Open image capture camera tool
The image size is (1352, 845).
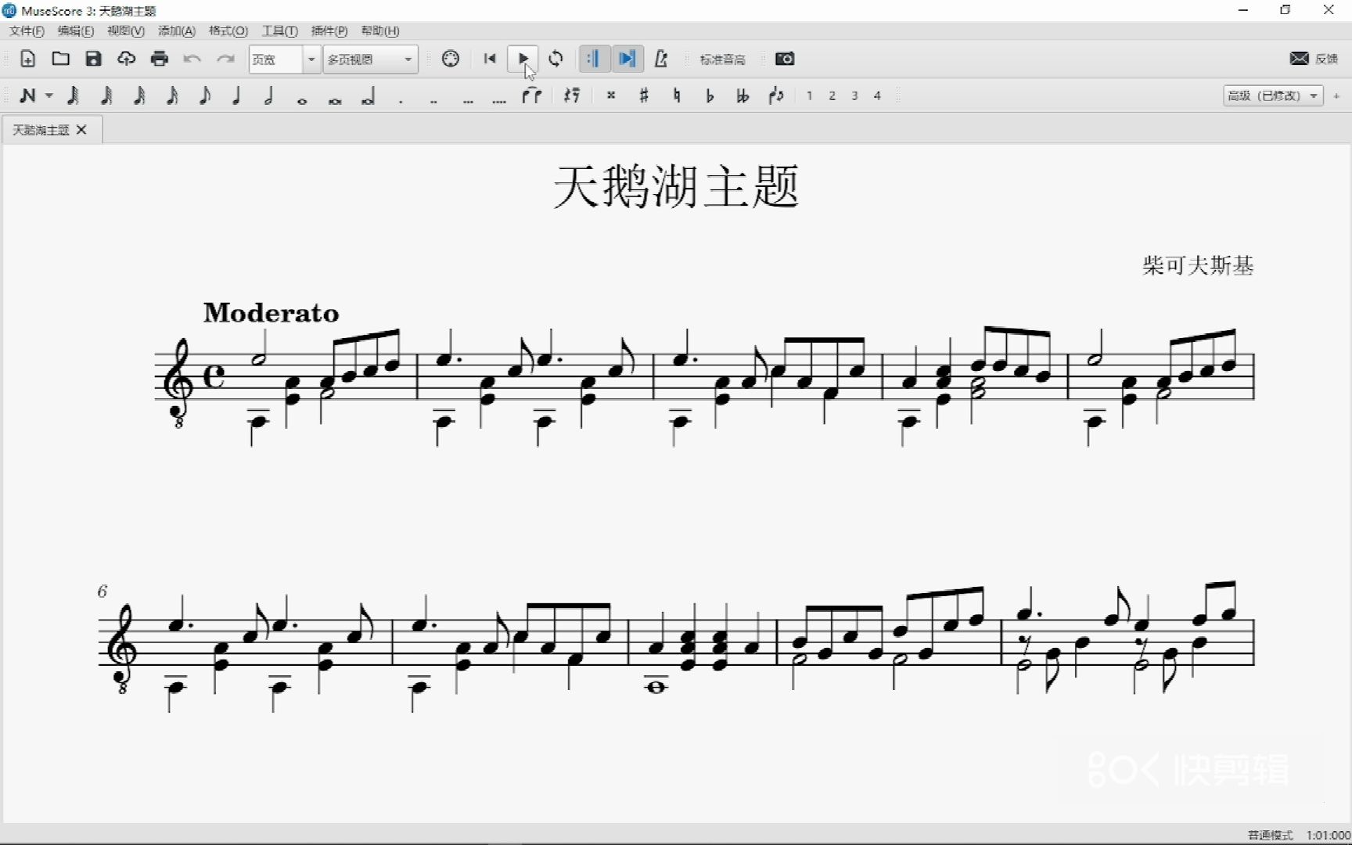[785, 59]
